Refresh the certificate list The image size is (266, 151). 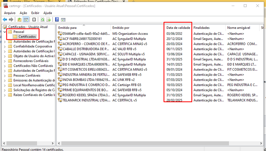click(x=43, y=20)
